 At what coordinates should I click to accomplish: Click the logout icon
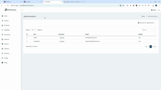[159, 10]
